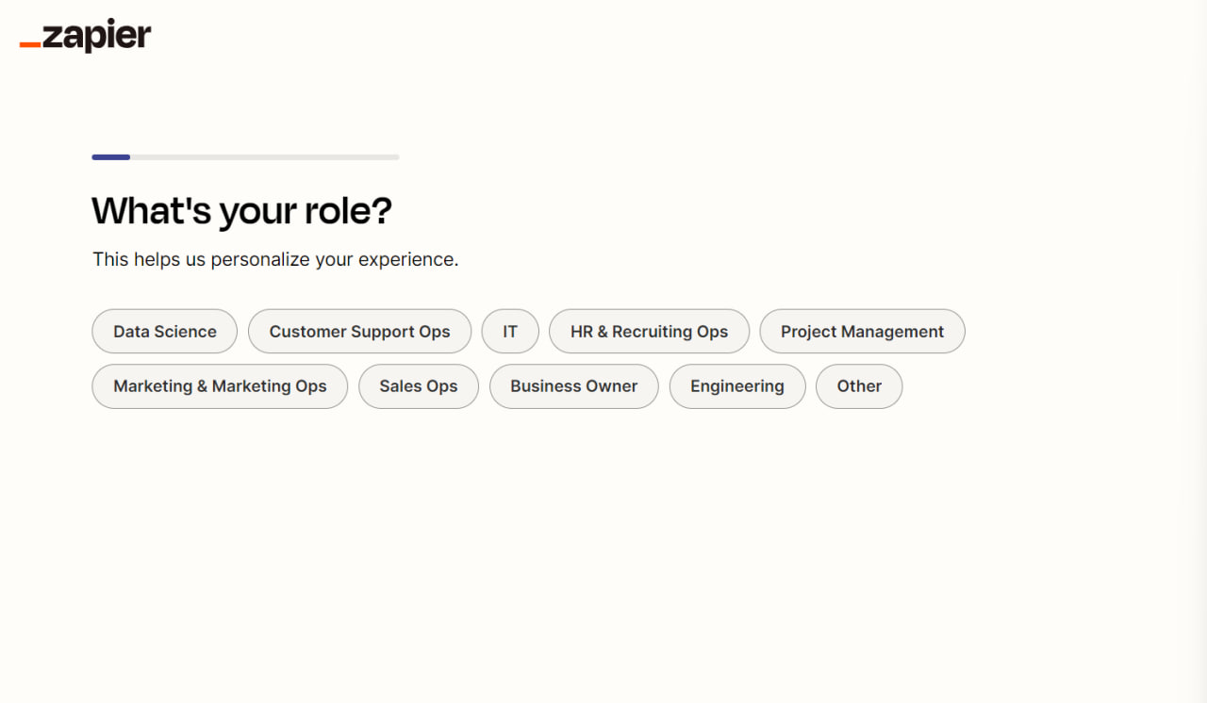
Task: Click the personalize your experience subtitle
Action: (275, 259)
